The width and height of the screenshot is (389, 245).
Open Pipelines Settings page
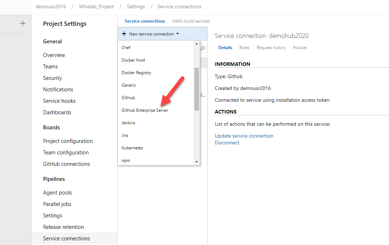(53, 216)
